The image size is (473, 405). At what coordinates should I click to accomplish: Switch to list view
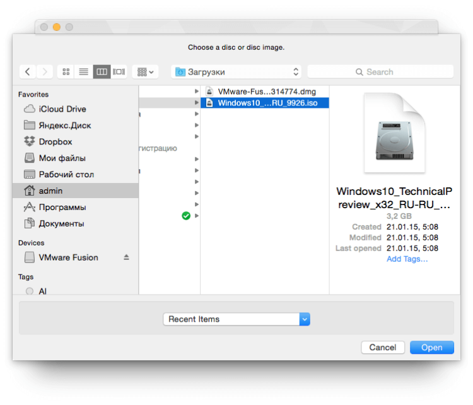point(83,72)
